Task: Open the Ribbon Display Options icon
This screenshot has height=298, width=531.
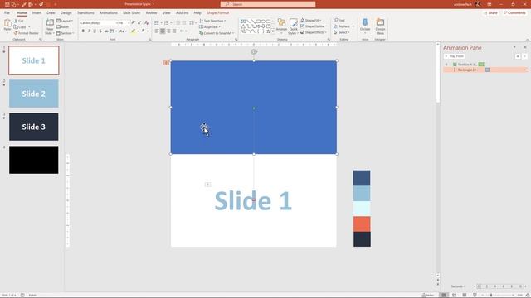Action: pyautogui.click(x=490, y=4)
